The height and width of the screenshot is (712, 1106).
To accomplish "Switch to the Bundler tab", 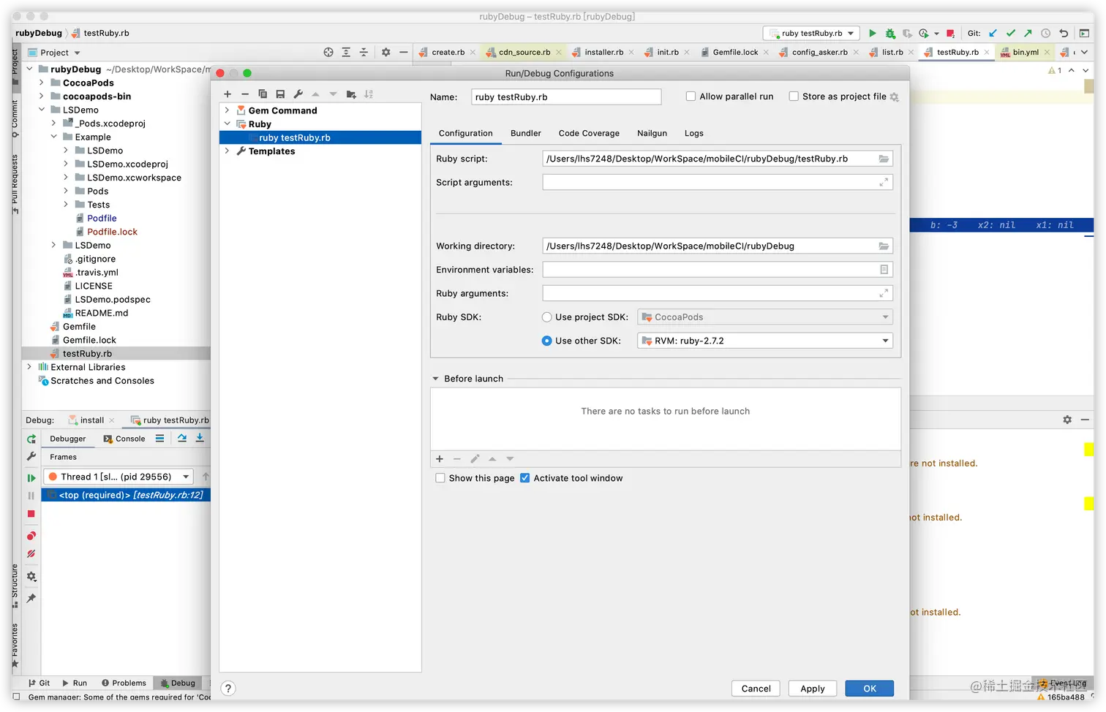I will (x=525, y=134).
